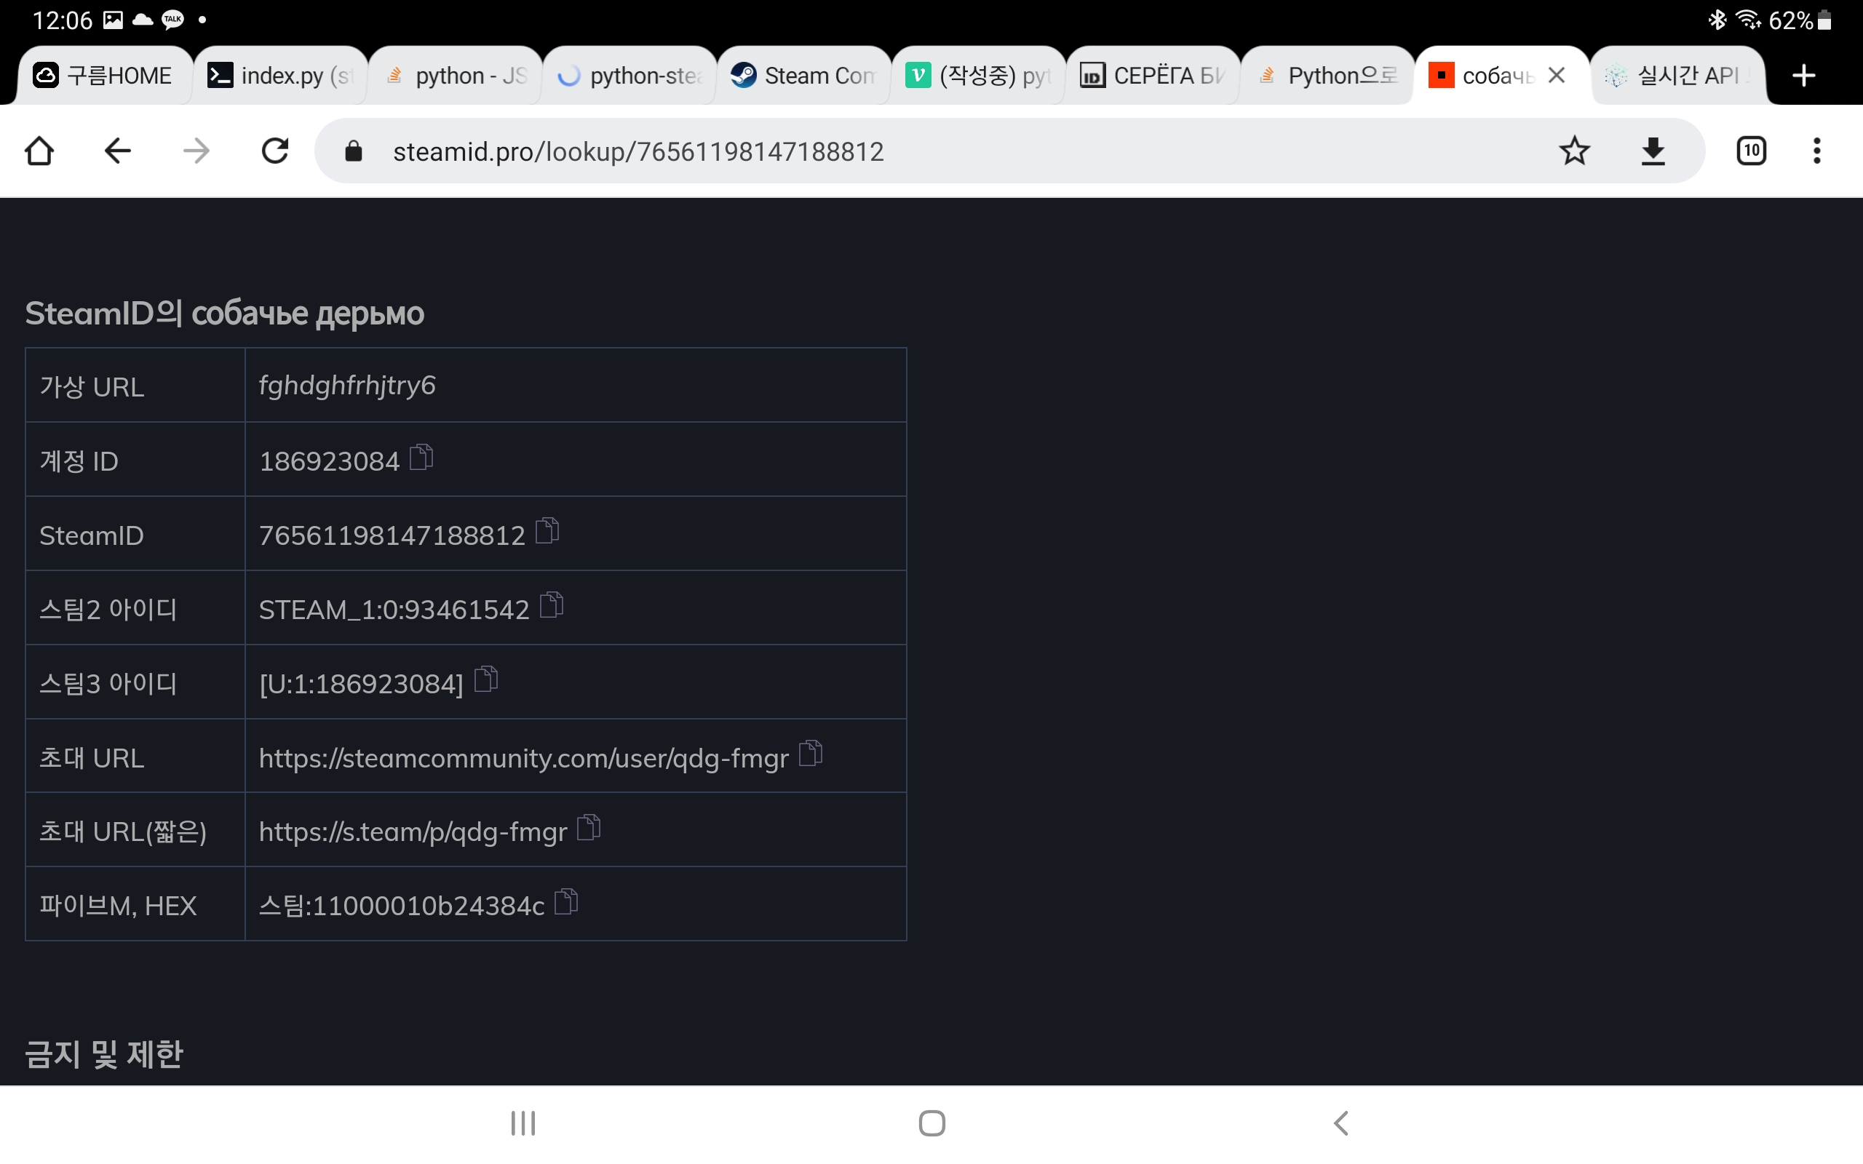Select the [U:1:186923084] text
The width and height of the screenshot is (1863, 1164).
tap(361, 684)
